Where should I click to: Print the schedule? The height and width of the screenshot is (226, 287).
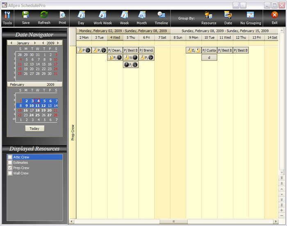[62, 18]
